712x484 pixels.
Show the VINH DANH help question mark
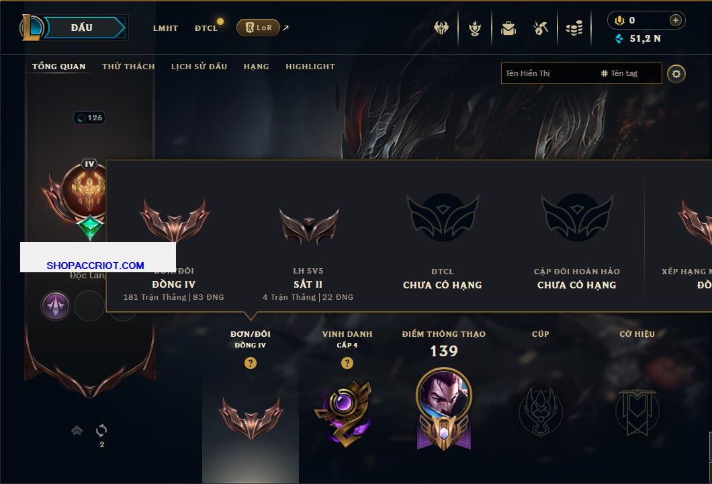347,362
